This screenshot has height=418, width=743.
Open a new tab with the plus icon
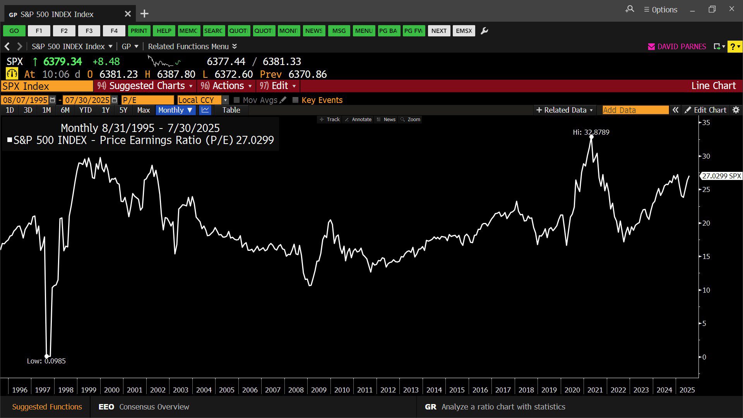[144, 14]
